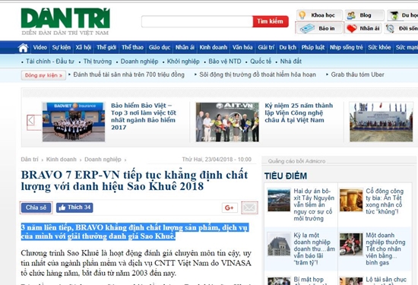The image size is (418, 285).
Task: Open Bảo hiểm Bảo Việt Top 3 headline
Action: click(x=144, y=116)
